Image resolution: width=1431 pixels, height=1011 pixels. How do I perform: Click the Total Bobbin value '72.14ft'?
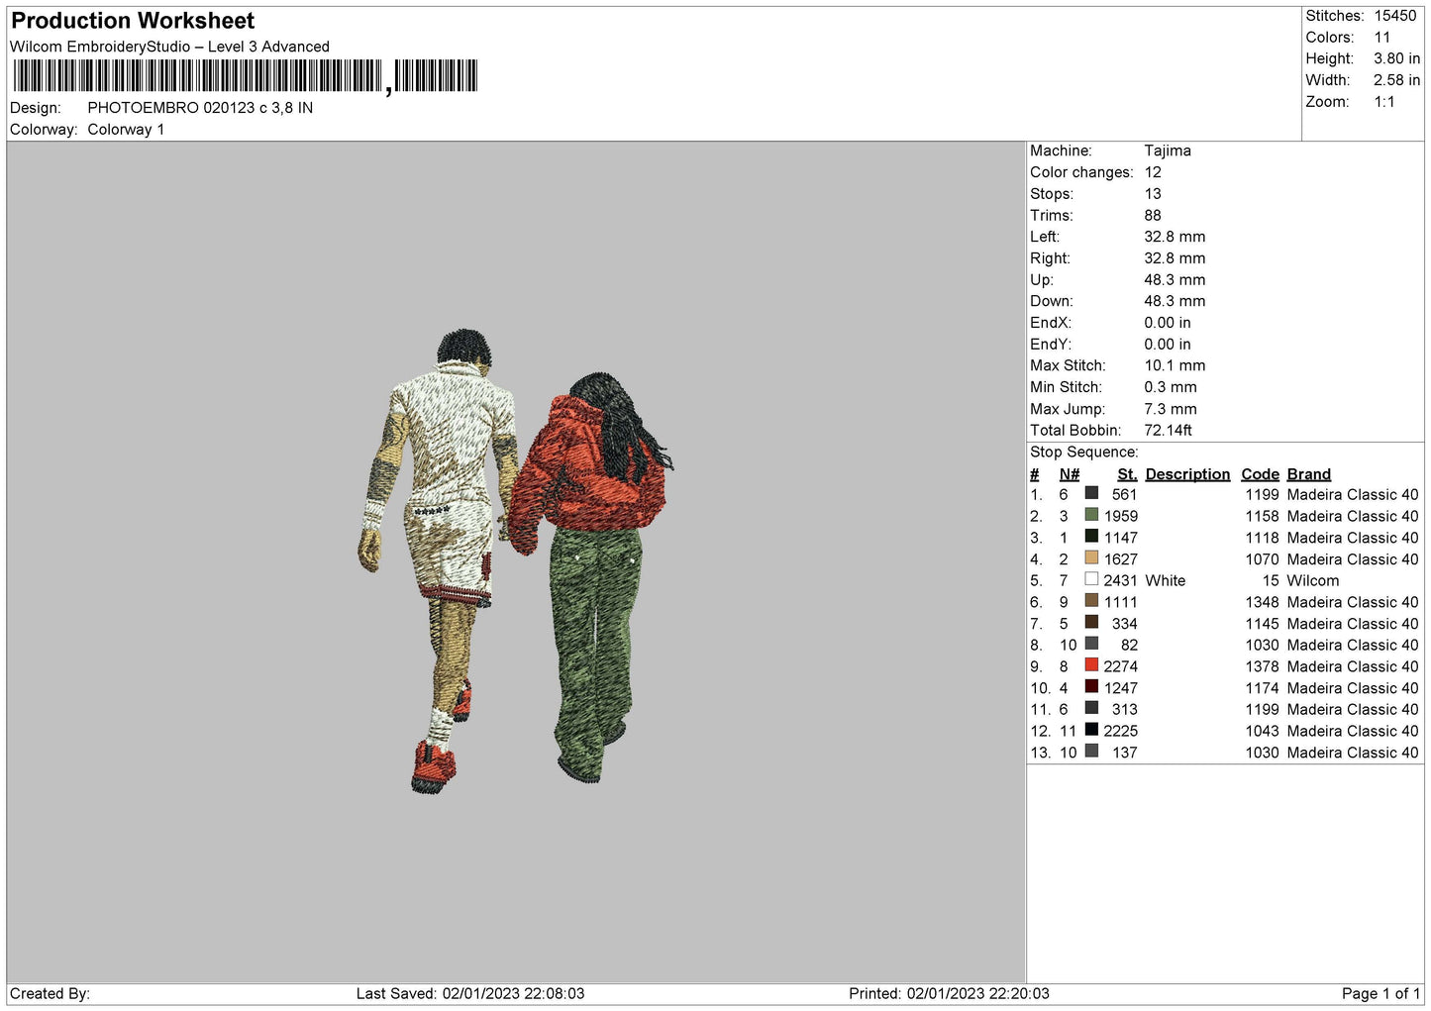point(1169,431)
